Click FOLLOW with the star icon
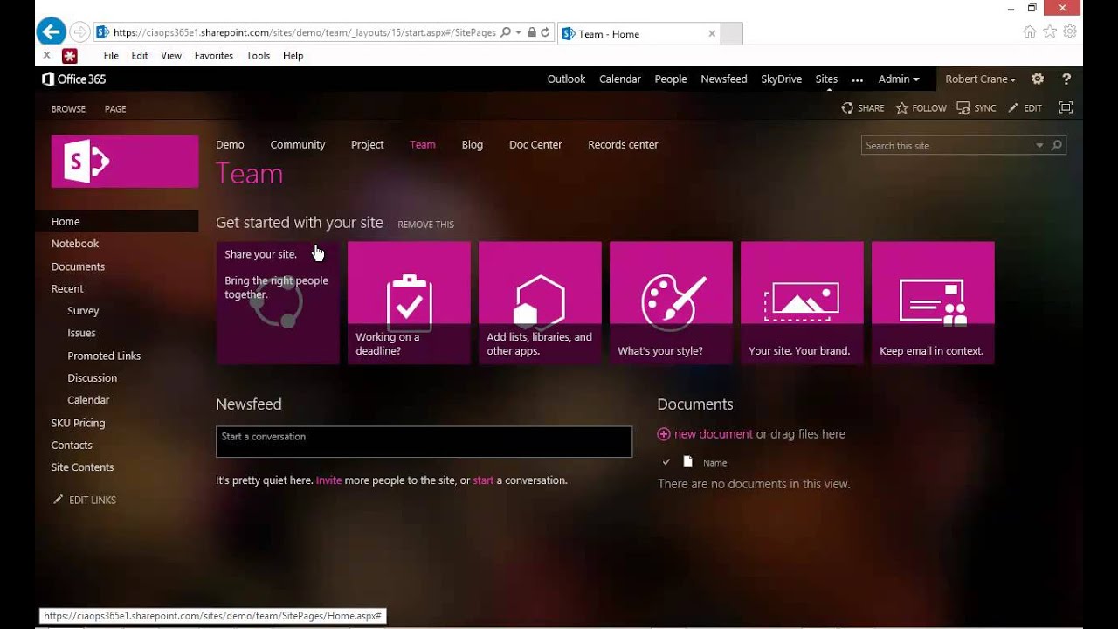This screenshot has width=1118, height=629. (x=921, y=108)
